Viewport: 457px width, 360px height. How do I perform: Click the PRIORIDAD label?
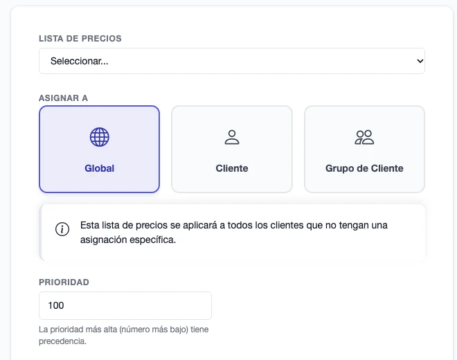[x=64, y=282]
